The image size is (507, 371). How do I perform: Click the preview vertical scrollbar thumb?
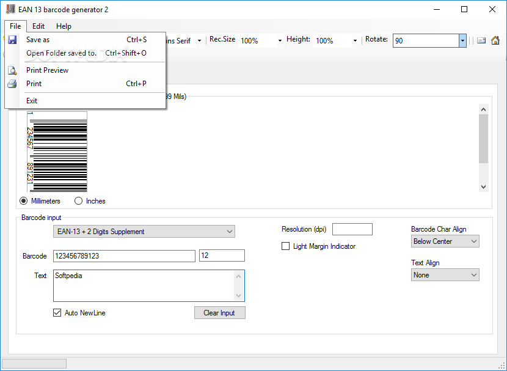point(483,139)
